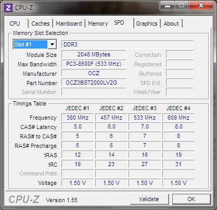
Task: Click the tRC value 31
Action: [x=178, y=164]
